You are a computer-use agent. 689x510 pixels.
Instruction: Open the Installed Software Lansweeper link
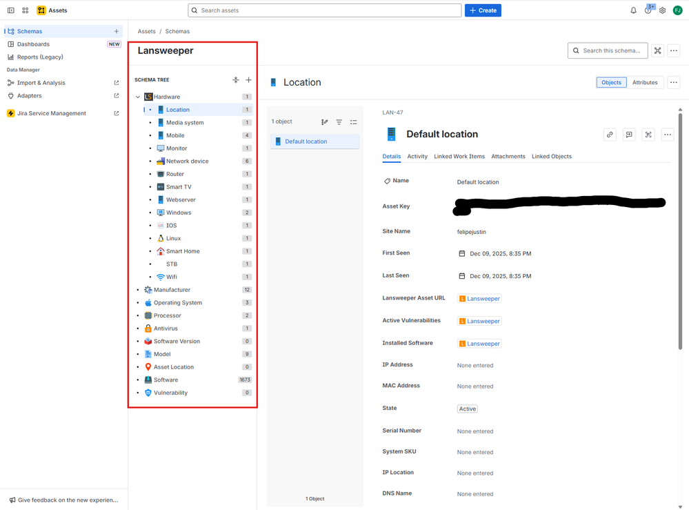point(479,344)
